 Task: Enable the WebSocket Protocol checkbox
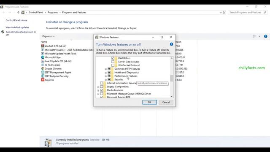113,65
